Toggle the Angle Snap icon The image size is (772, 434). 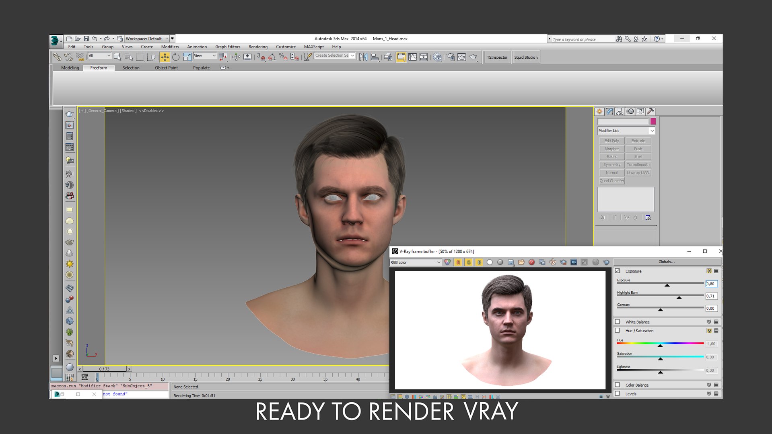[x=272, y=57]
